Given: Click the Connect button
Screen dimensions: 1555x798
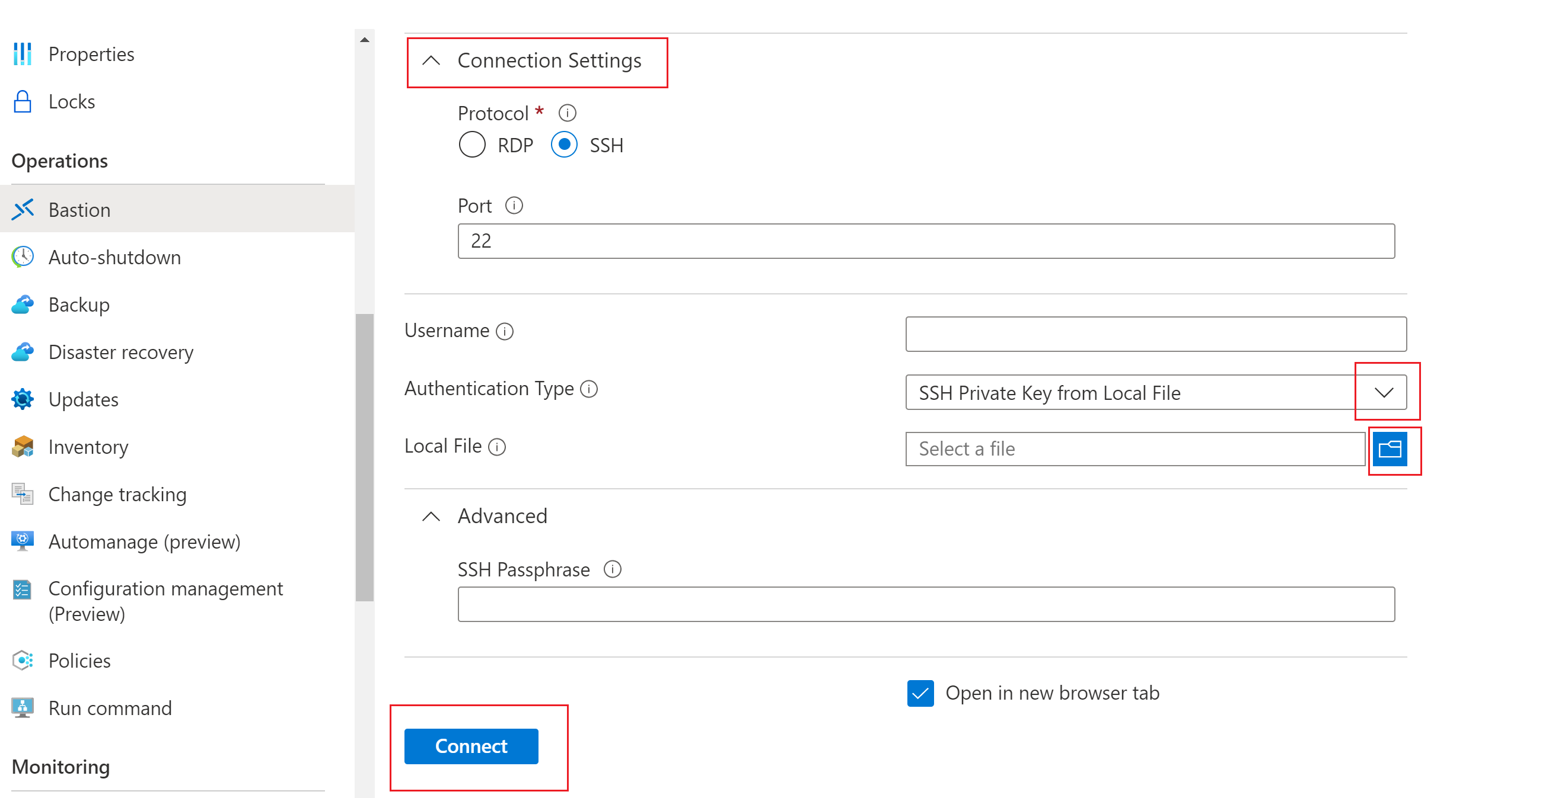Looking at the screenshot, I should [470, 745].
